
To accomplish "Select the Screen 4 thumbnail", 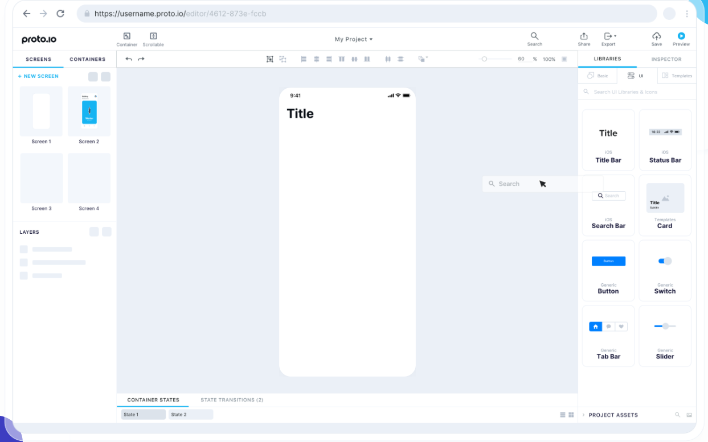I will tap(89, 178).
